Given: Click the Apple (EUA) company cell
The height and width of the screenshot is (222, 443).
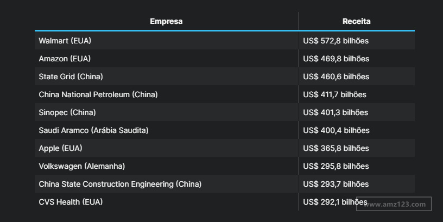Looking at the screenshot, I should [60, 148].
